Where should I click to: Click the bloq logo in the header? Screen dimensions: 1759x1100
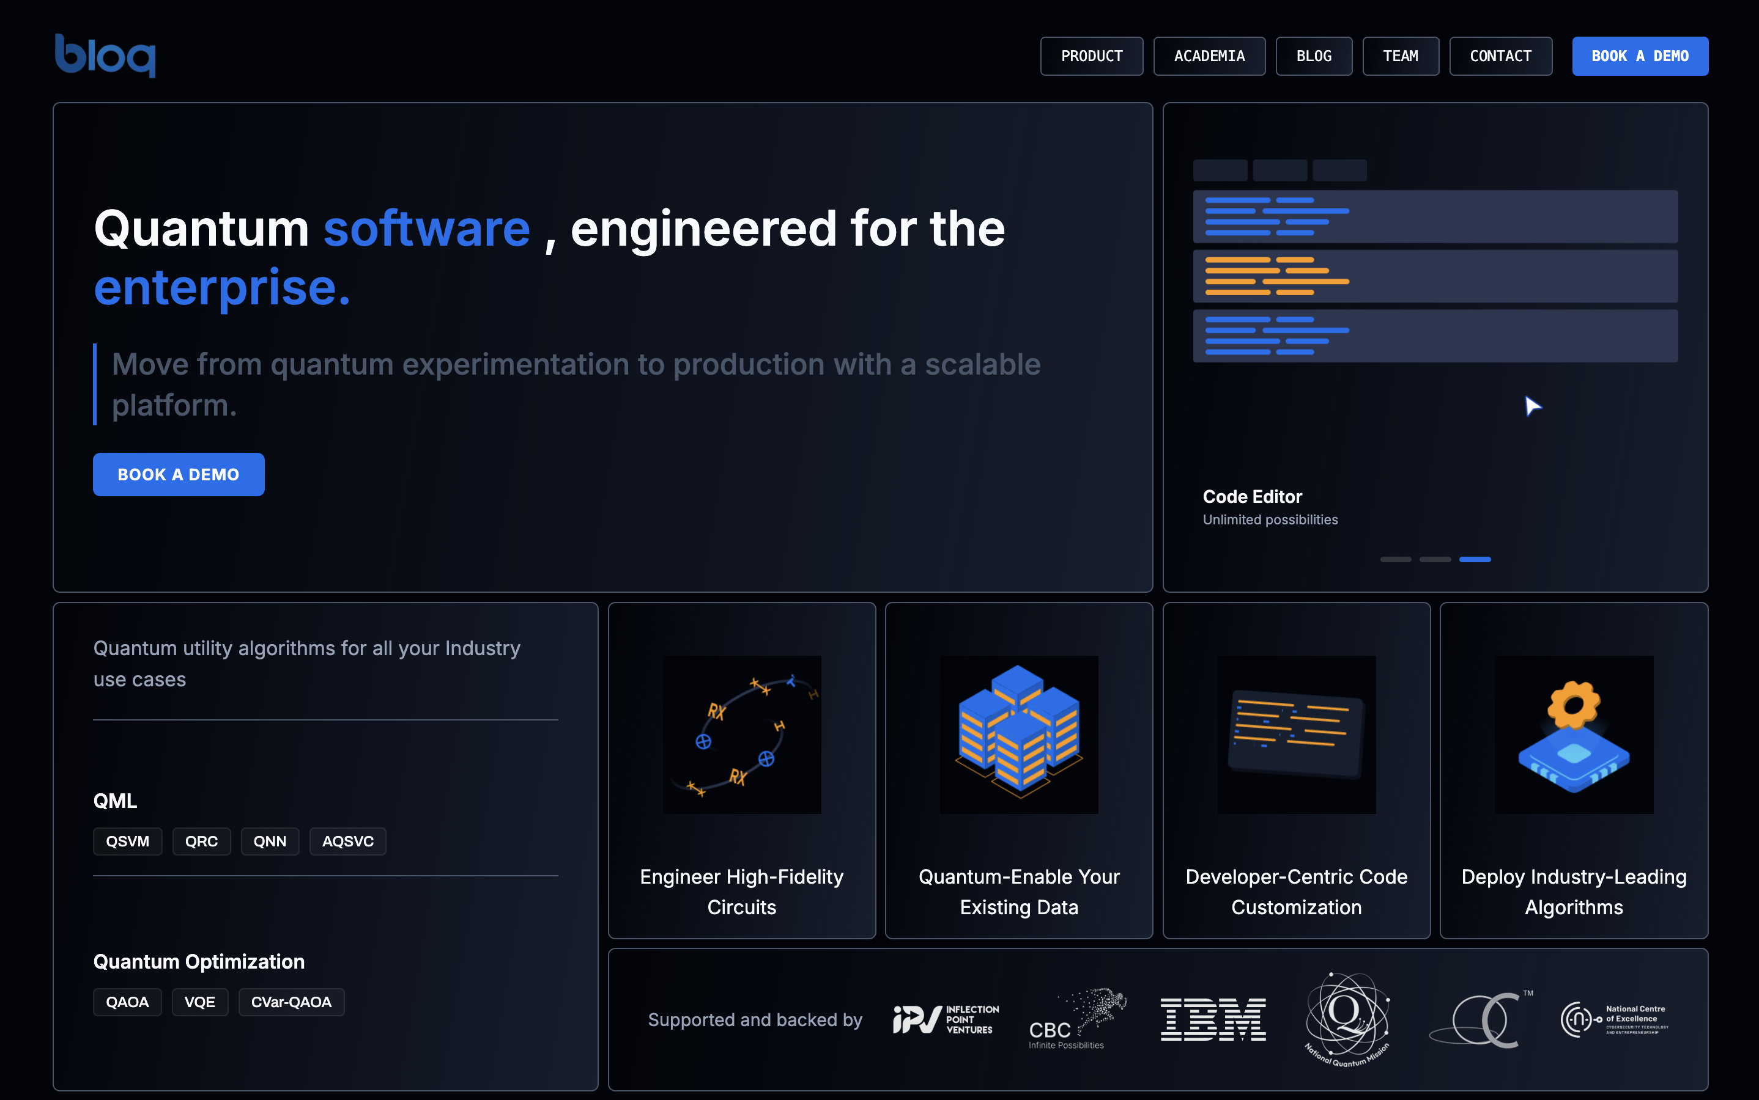tap(106, 55)
